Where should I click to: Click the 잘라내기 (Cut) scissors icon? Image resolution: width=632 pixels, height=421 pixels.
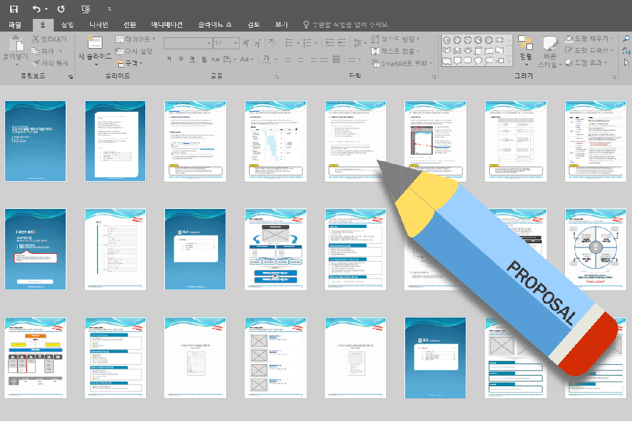[36, 40]
